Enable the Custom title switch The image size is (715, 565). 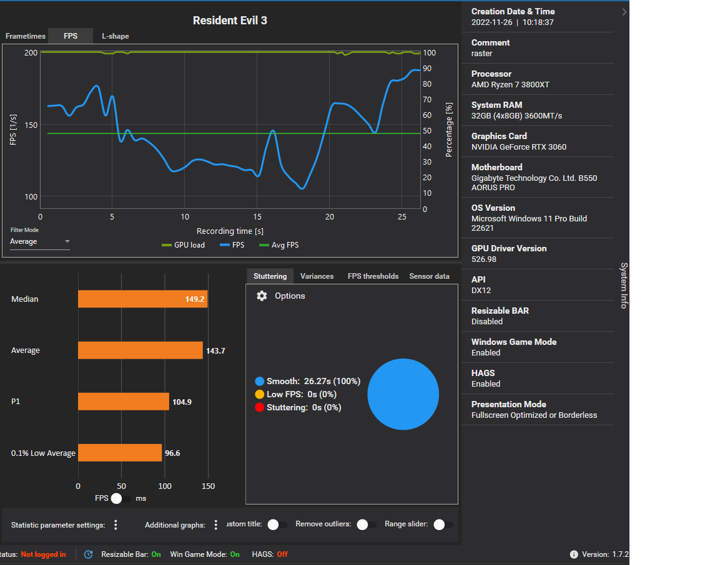(277, 524)
